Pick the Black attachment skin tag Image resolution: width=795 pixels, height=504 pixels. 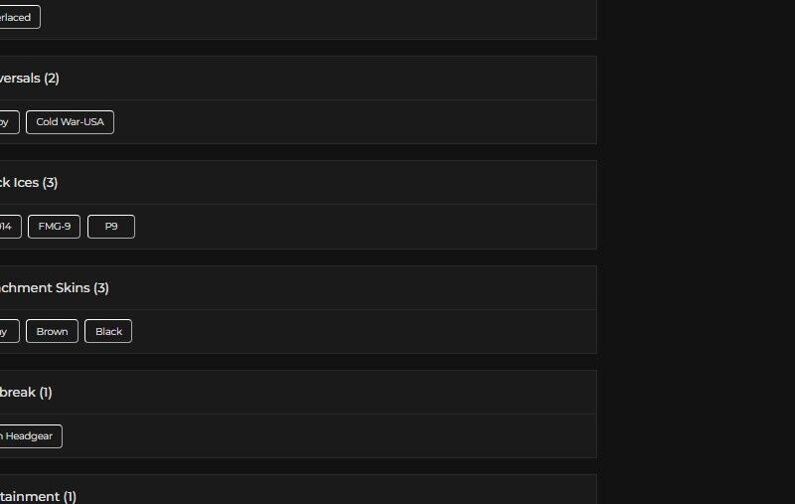(108, 331)
